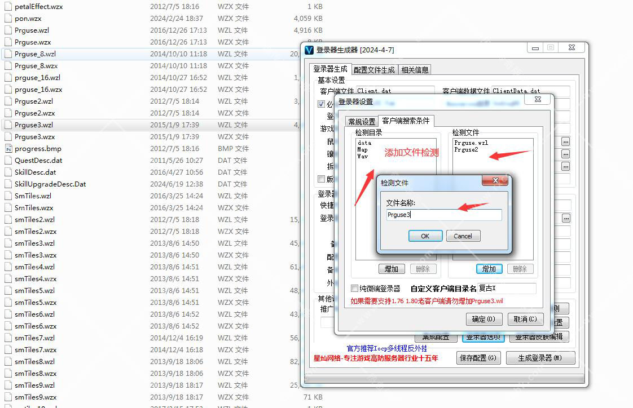The height and width of the screenshot is (408, 633).
Task: Switch to the 常规设置 tab
Action: pos(362,121)
